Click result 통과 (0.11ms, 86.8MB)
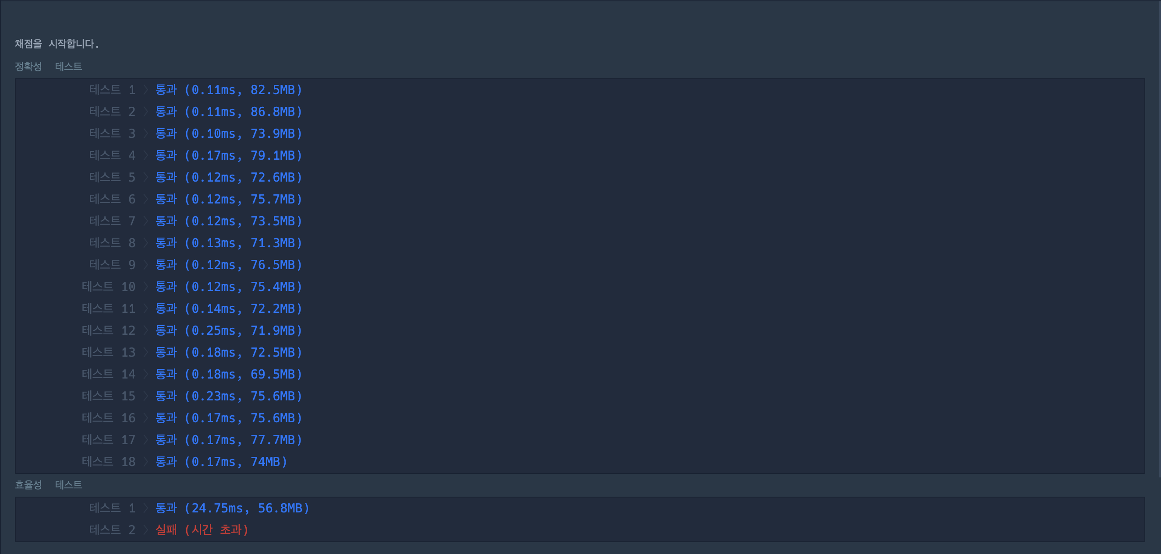The width and height of the screenshot is (1161, 554). [x=229, y=112]
